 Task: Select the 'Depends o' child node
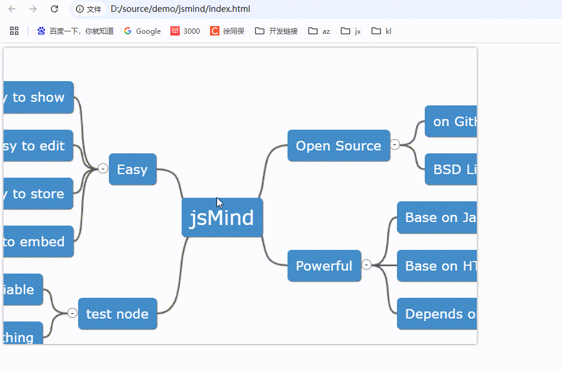click(437, 314)
